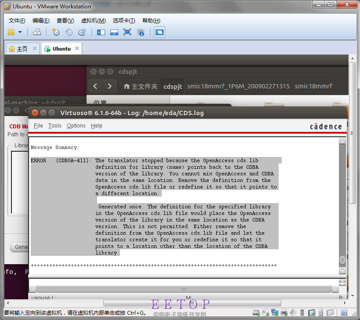Open the 编辑(E) menu

(41, 21)
